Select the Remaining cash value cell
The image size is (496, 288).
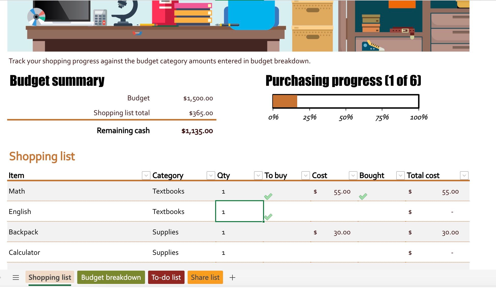pyautogui.click(x=197, y=131)
